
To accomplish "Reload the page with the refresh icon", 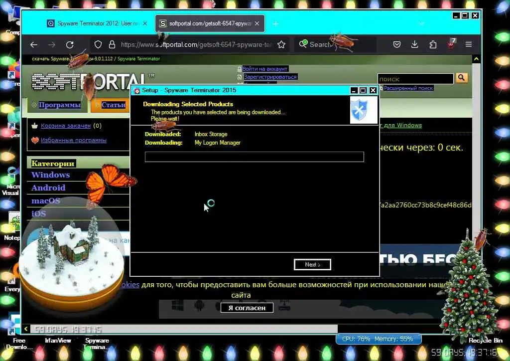I will [x=70, y=44].
